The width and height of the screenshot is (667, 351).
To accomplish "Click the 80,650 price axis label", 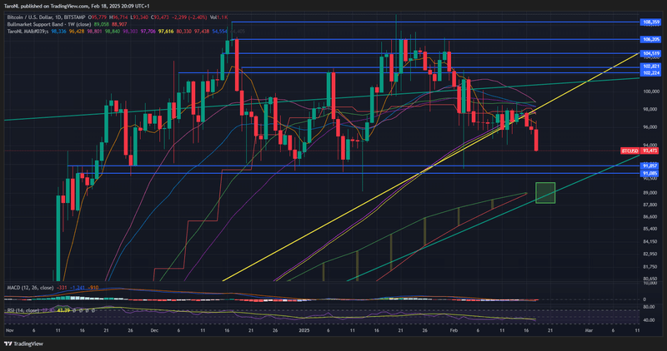I will pos(651,279).
